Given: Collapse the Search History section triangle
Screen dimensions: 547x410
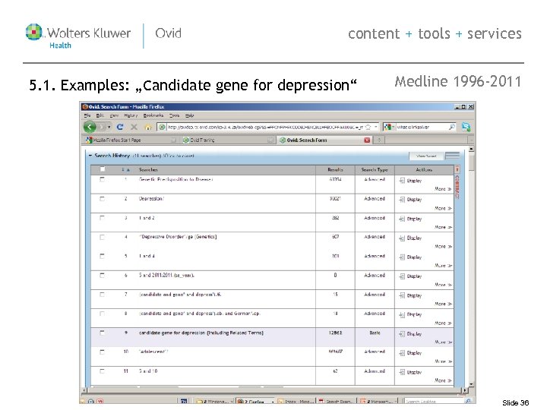Looking at the screenshot, I should pyautogui.click(x=90, y=156).
